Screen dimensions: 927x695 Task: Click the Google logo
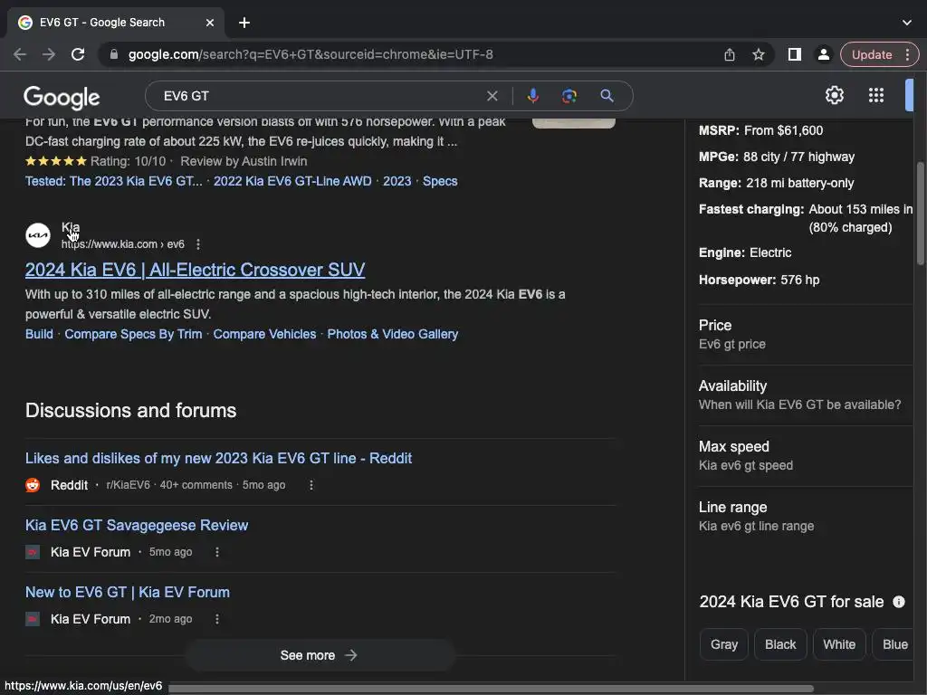click(62, 98)
